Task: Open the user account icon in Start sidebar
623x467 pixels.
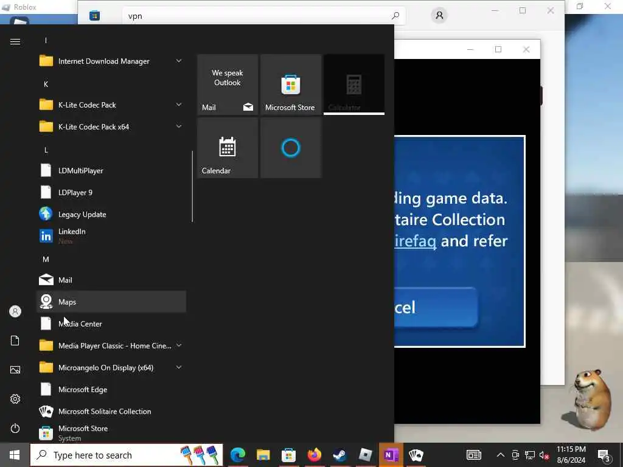Action: [x=15, y=311]
